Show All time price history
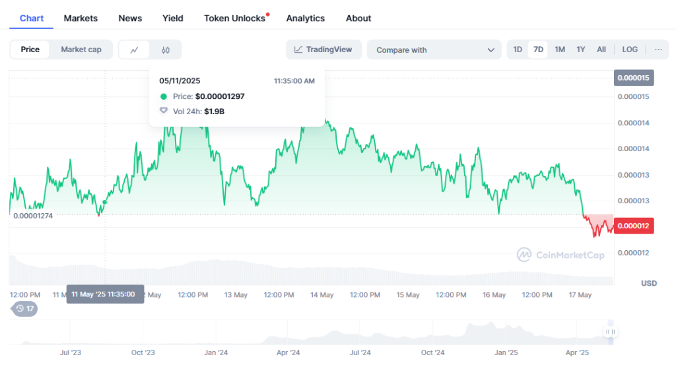This screenshot has width=676, height=365. [601, 50]
